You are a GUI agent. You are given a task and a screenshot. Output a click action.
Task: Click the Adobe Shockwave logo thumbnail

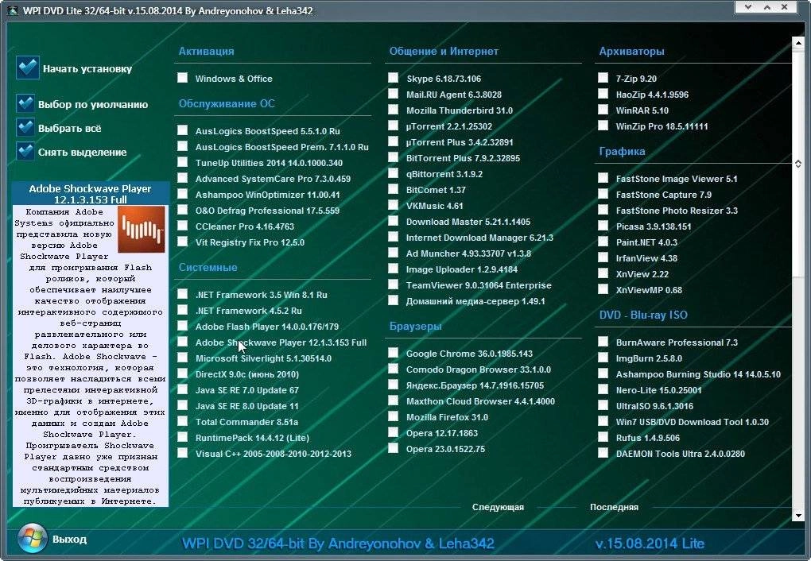(x=142, y=229)
